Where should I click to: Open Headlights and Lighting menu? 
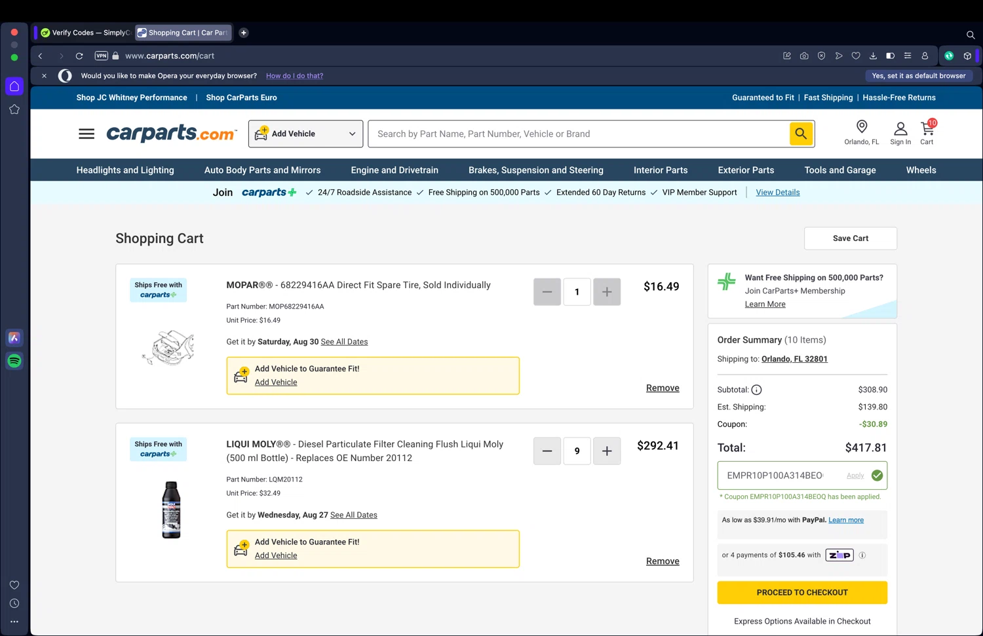pos(125,170)
